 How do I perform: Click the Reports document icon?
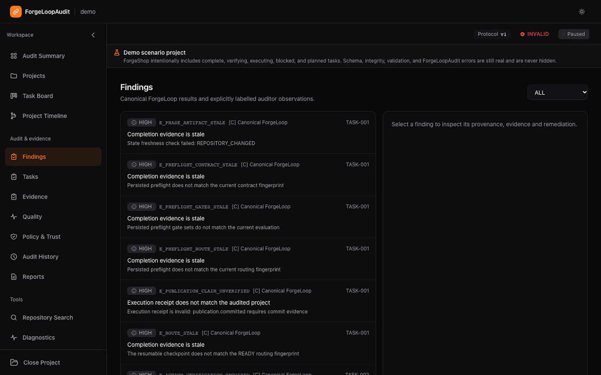point(14,277)
